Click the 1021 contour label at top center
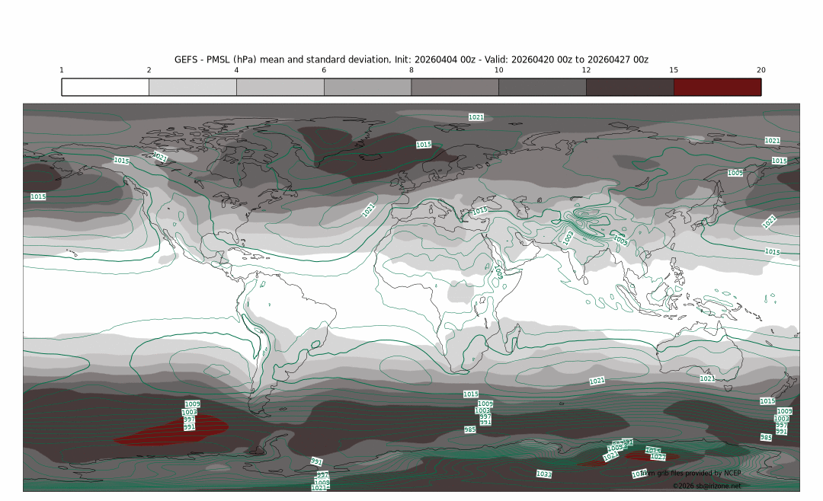This screenshot has width=823, height=501. pyautogui.click(x=476, y=117)
